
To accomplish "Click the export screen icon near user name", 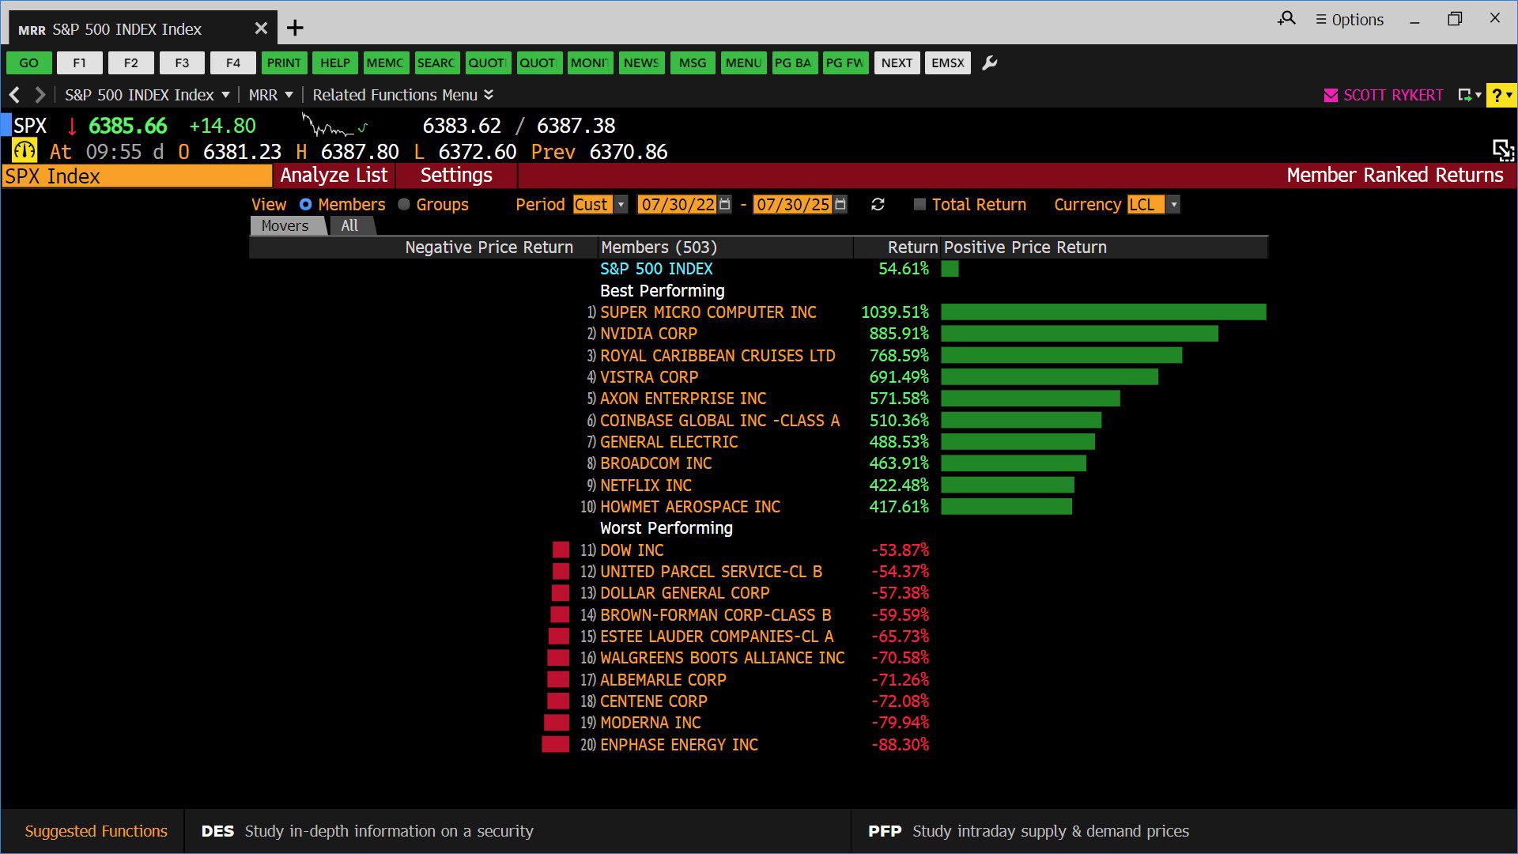I will 1465,95.
